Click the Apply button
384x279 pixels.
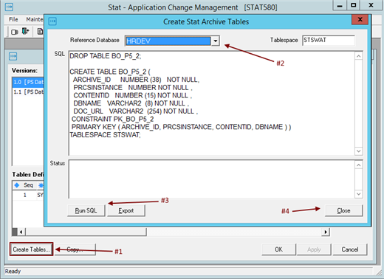point(314,249)
